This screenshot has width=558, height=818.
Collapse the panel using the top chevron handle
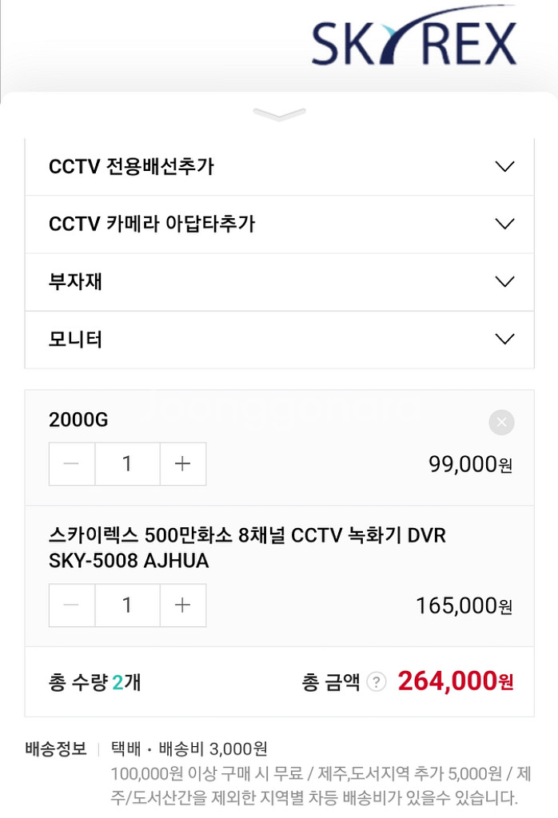(279, 115)
